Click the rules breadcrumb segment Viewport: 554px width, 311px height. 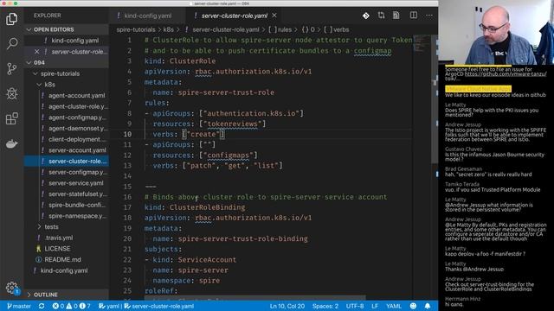280,29
